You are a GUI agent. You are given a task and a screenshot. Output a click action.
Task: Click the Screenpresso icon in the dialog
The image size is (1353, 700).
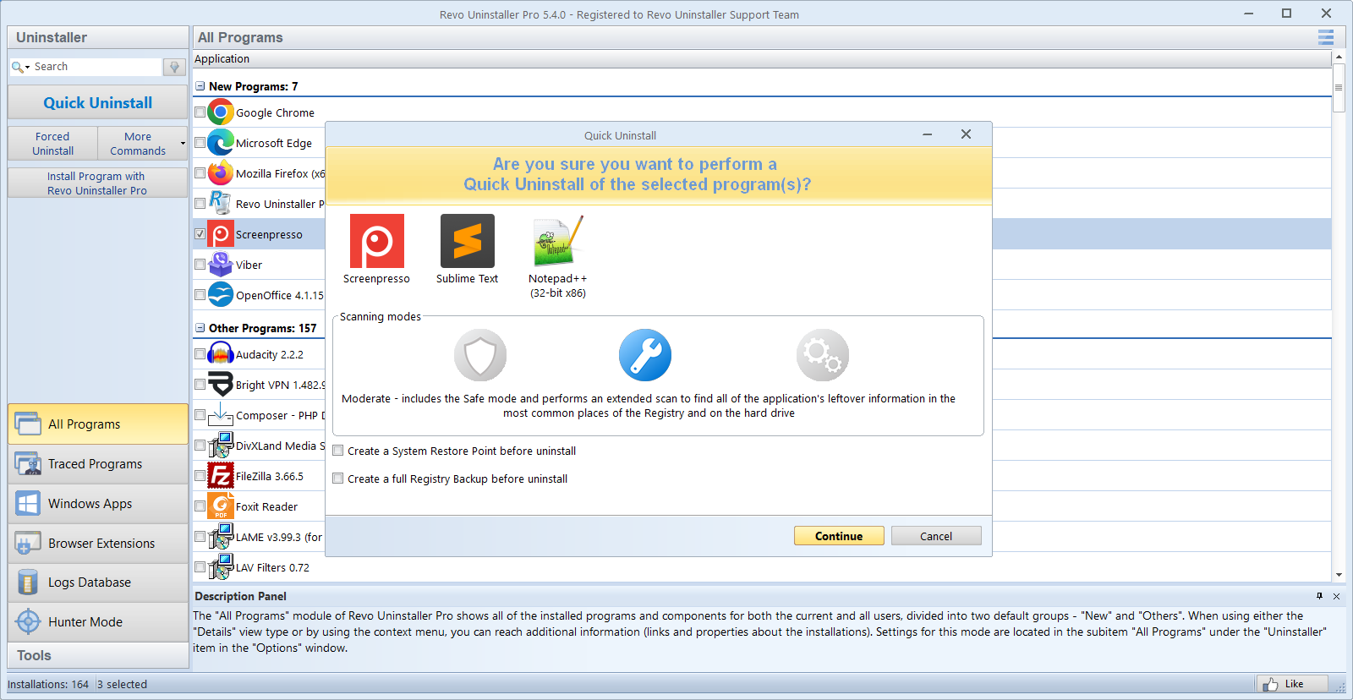[x=376, y=241]
